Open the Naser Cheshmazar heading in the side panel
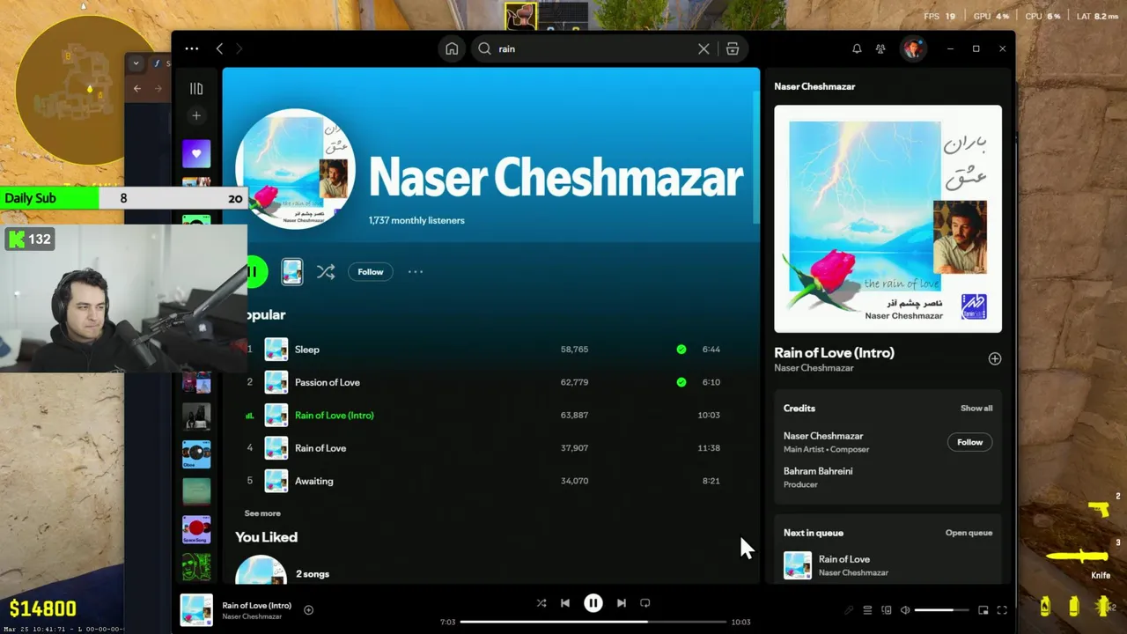This screenshot has height=634, width=1127. point(814,86)
